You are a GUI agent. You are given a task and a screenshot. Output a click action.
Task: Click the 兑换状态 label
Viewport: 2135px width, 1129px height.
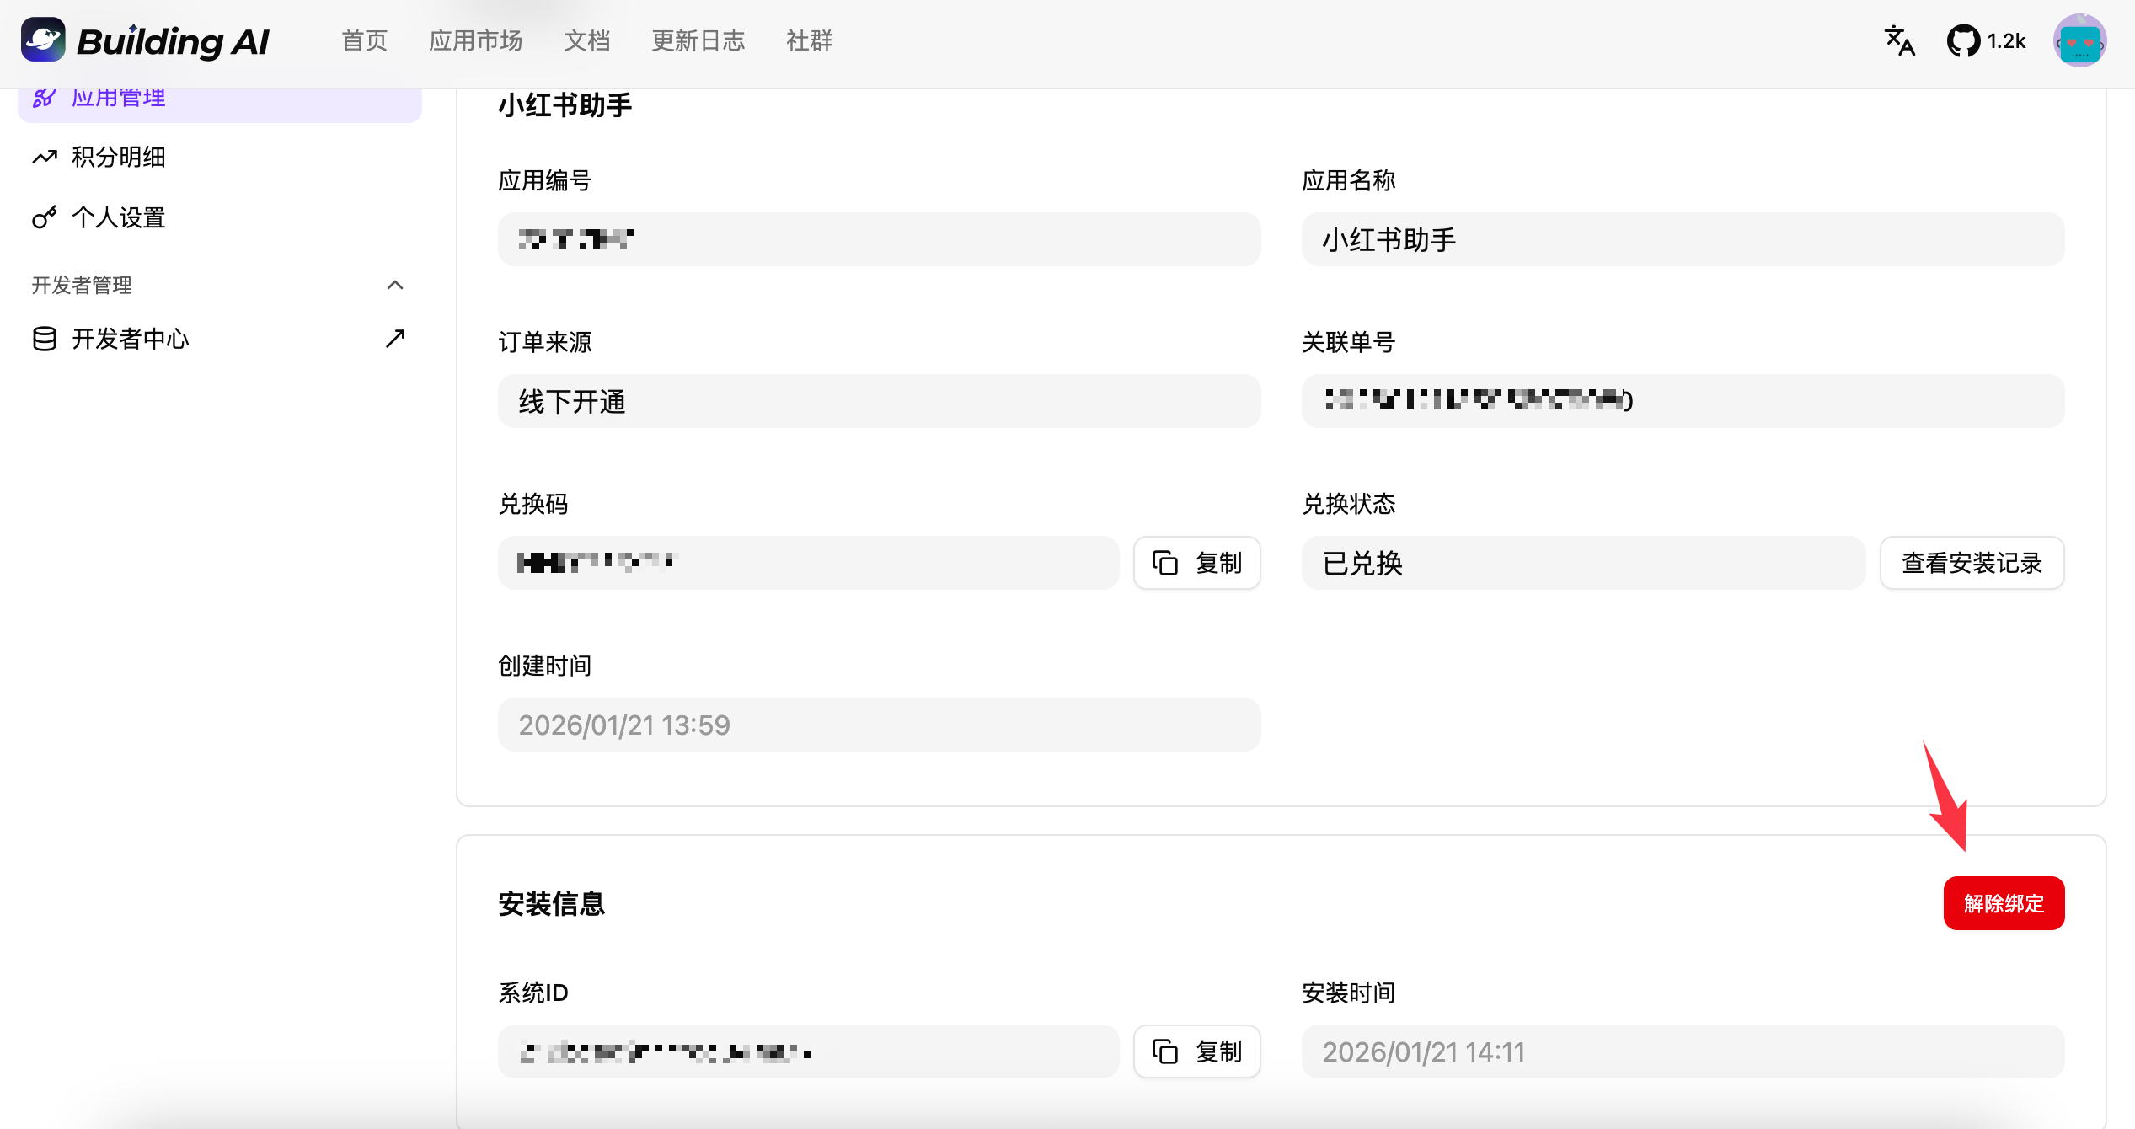point(1348,504)
